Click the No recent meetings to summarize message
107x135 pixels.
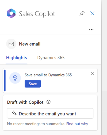36,124
